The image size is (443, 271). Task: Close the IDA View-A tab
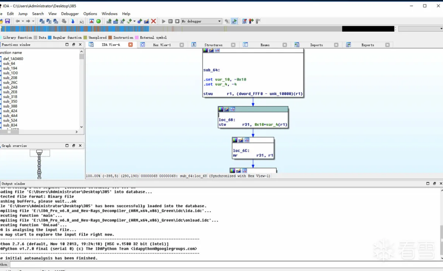click(130, 45)
